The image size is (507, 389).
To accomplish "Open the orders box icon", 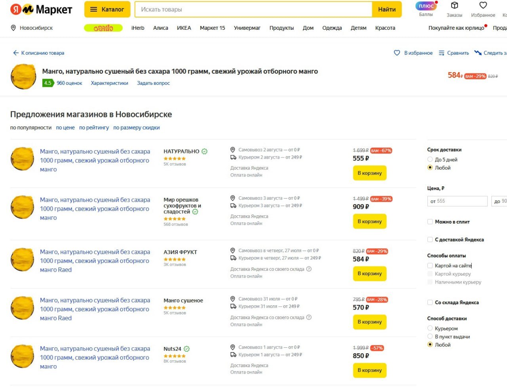I will pos(454,6).
